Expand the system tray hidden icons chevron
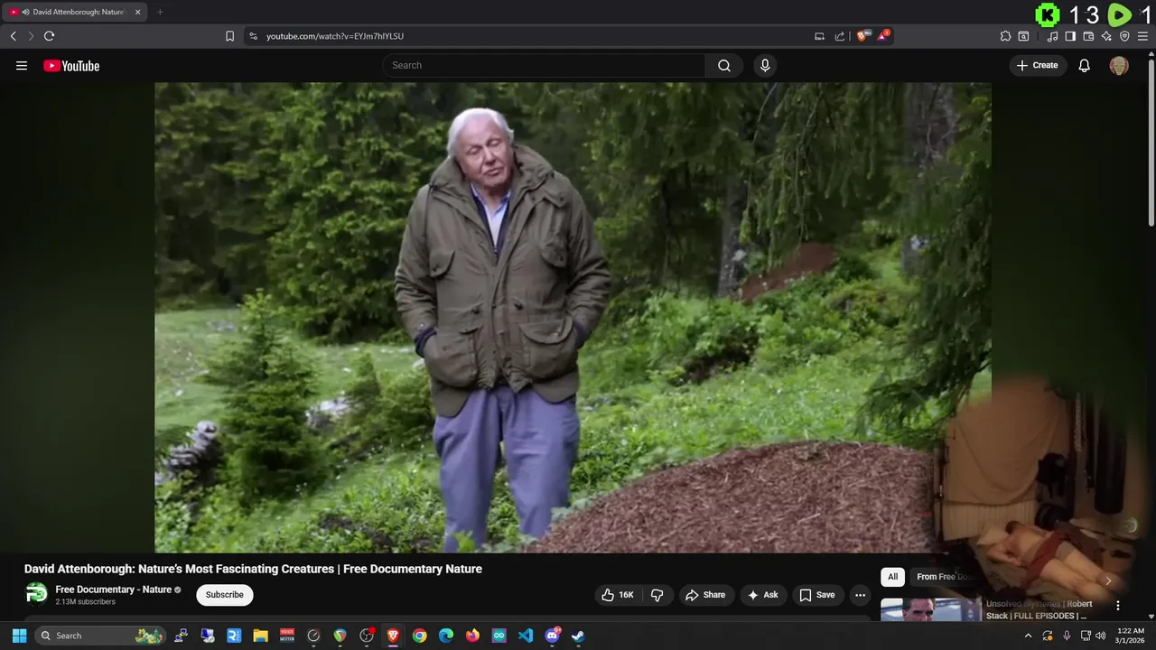 tap(1028, 636)
